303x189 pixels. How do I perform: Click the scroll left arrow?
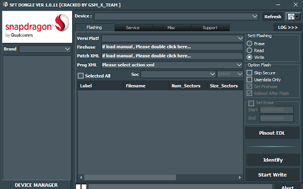(x=81, y=177)
